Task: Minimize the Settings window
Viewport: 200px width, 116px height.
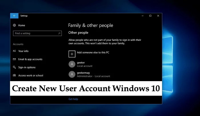Action: coord(143,16)
